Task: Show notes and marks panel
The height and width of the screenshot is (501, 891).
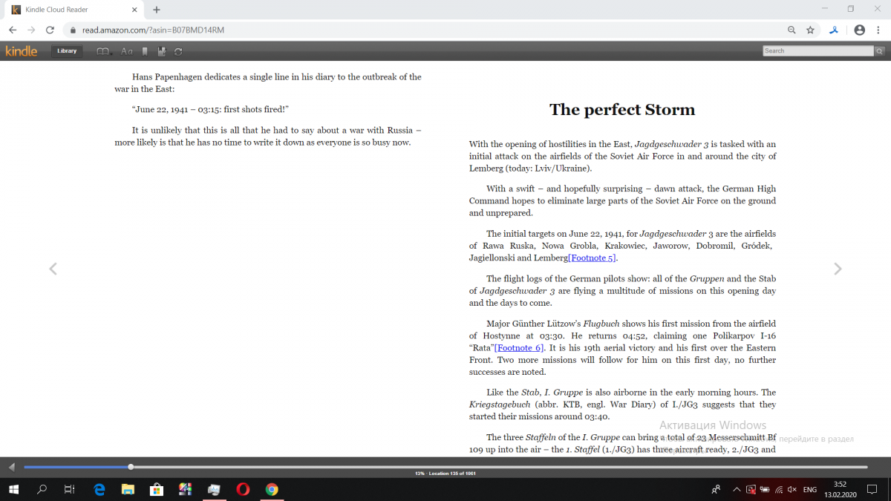Action: click(161, 51)
